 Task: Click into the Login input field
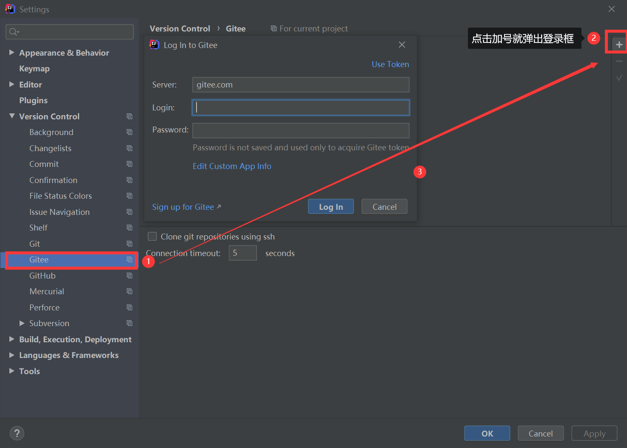click(x=301, y=107)
